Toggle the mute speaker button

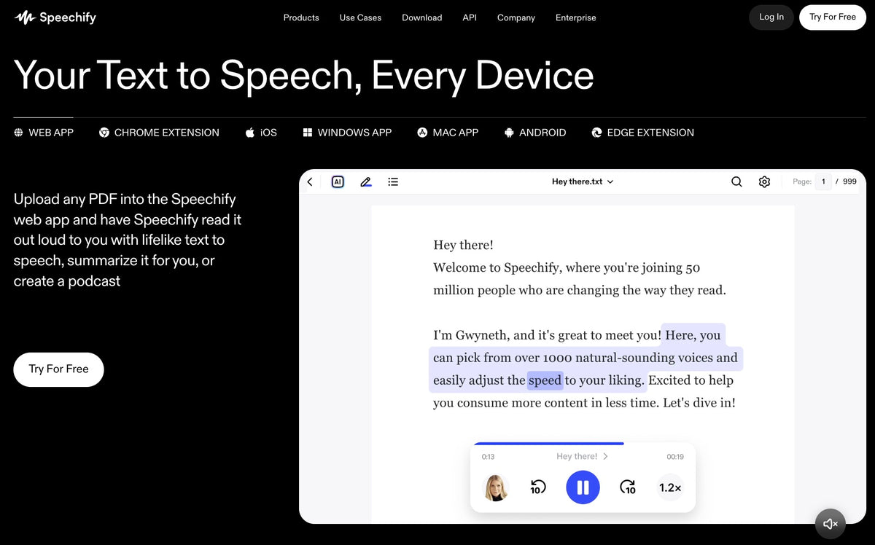[831, 523]
